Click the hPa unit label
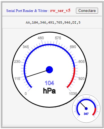Screen dimensions: 104x129 tap(49, 91)
